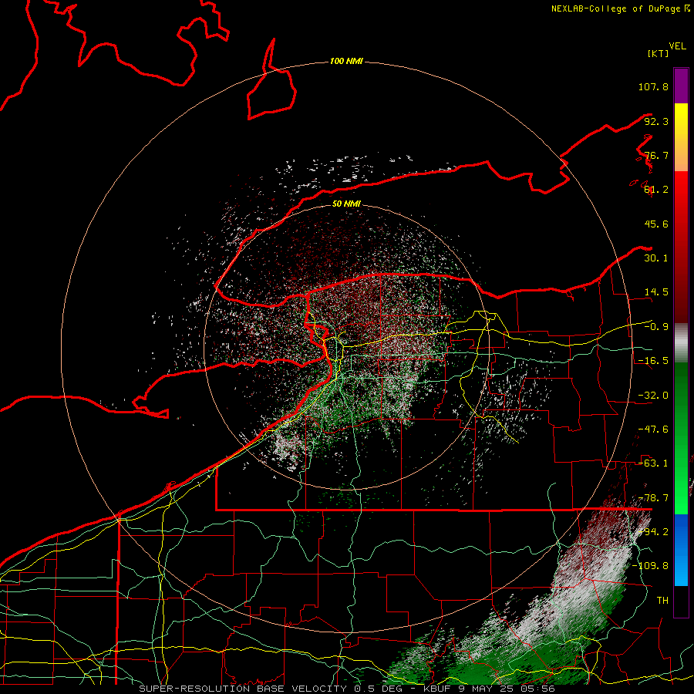Click the 76.7 velocity scale value
Screen dimensions: 694x694
656,155
